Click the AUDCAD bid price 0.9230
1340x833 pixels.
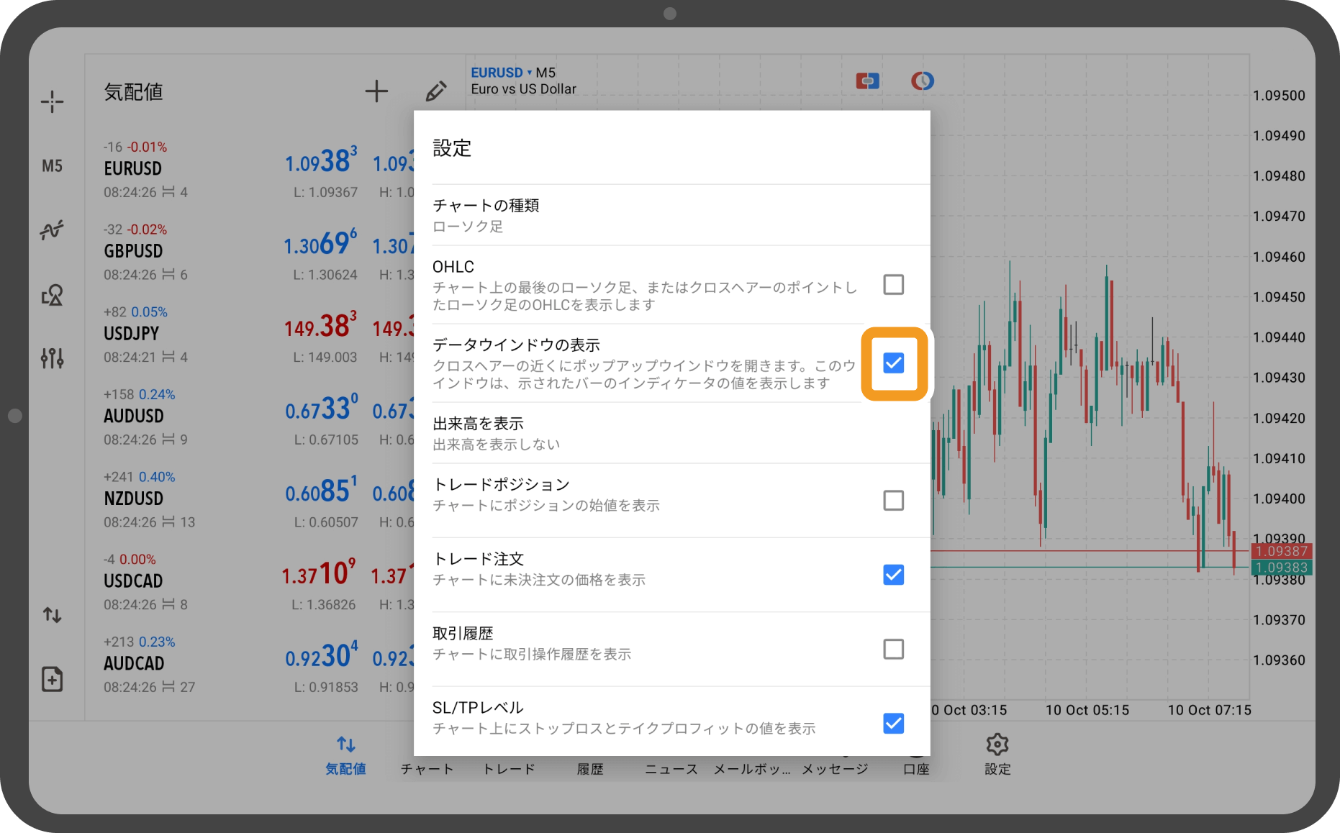(321, 656)
